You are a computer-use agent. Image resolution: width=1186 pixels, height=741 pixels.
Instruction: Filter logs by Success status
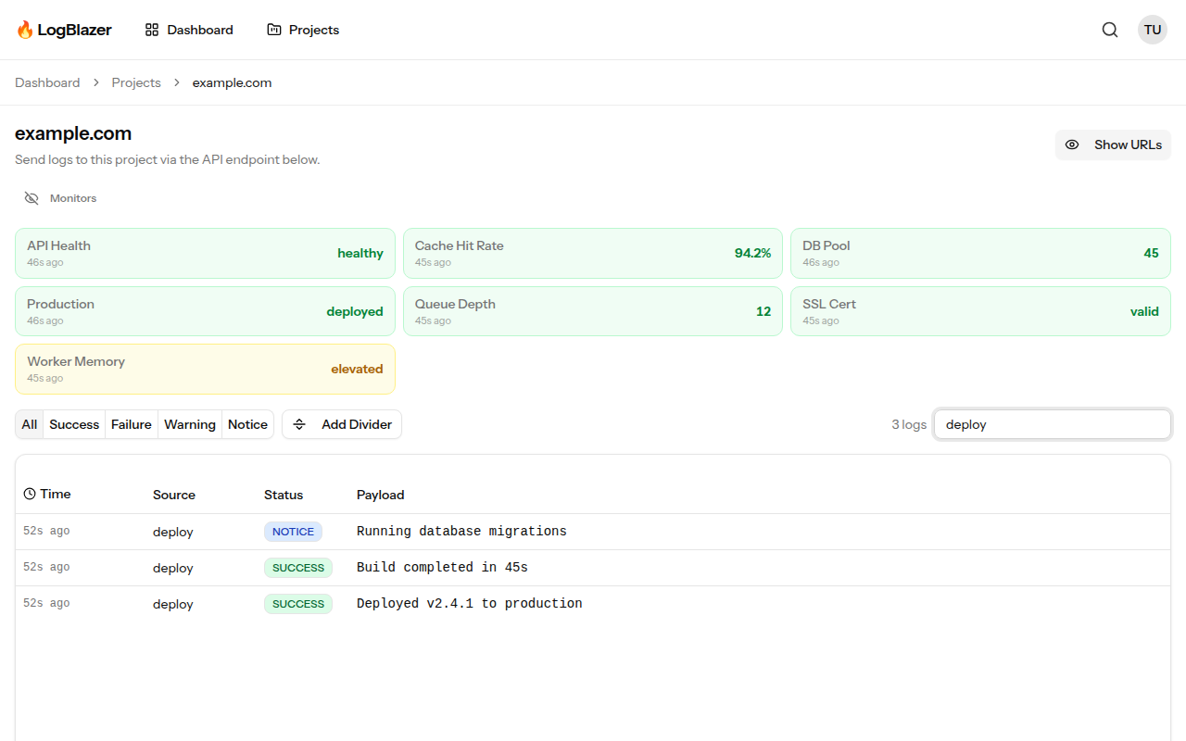coord(74,424)
